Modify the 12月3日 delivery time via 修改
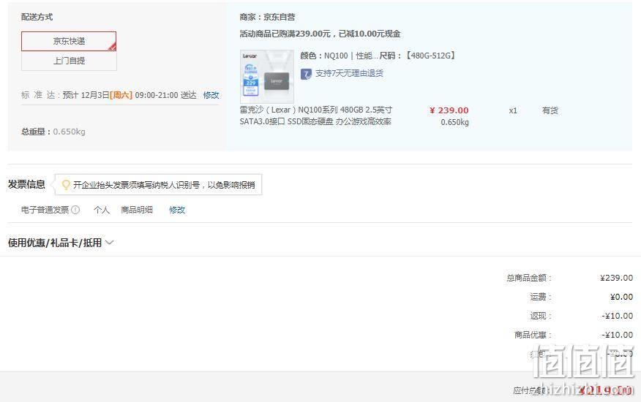 click(x=211, y=95)
